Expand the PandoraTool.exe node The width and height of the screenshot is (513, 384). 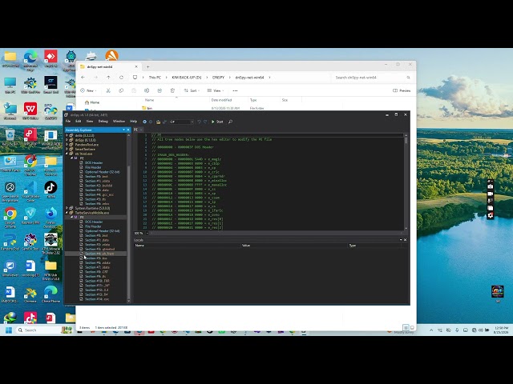[x=67, y=144]
